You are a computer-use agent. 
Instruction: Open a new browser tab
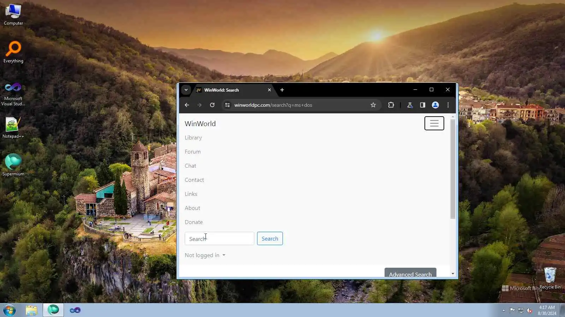click(282, 90)
